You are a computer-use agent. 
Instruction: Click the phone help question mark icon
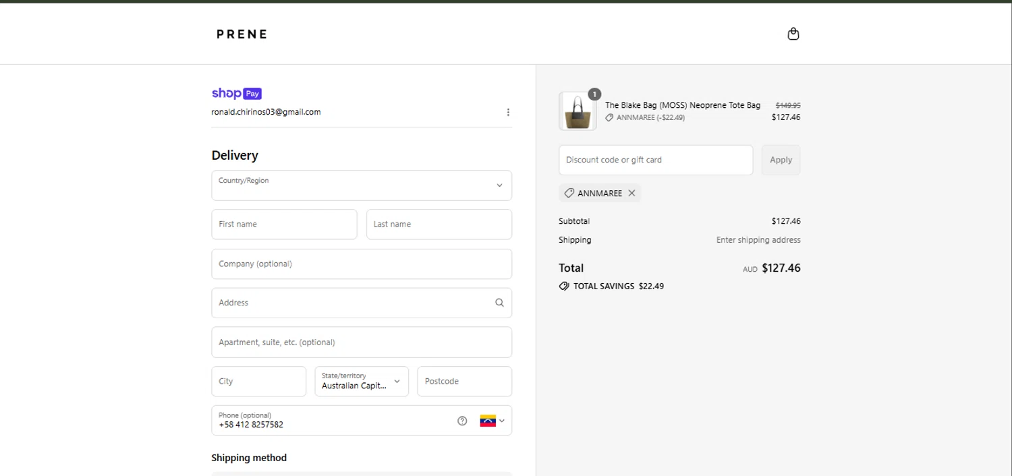pos(462,421)
